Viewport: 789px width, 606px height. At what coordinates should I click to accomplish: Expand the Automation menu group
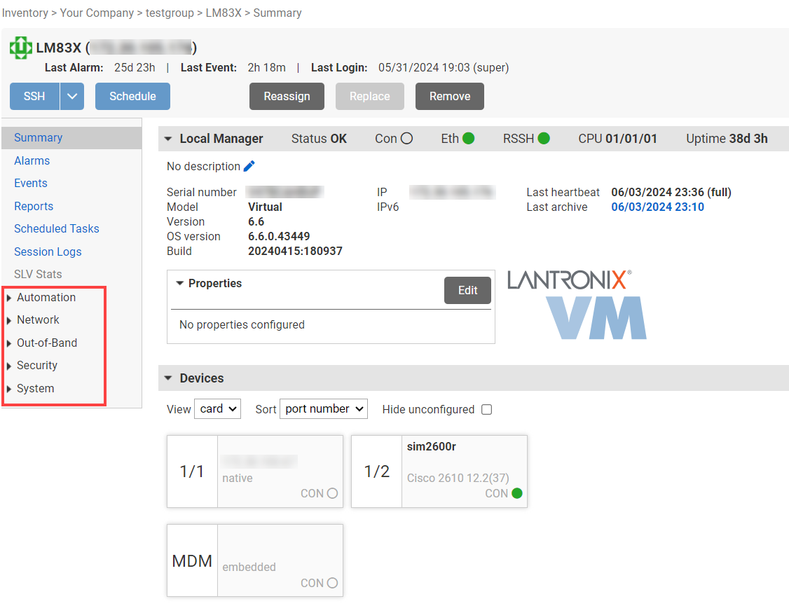tap(46, 297)
